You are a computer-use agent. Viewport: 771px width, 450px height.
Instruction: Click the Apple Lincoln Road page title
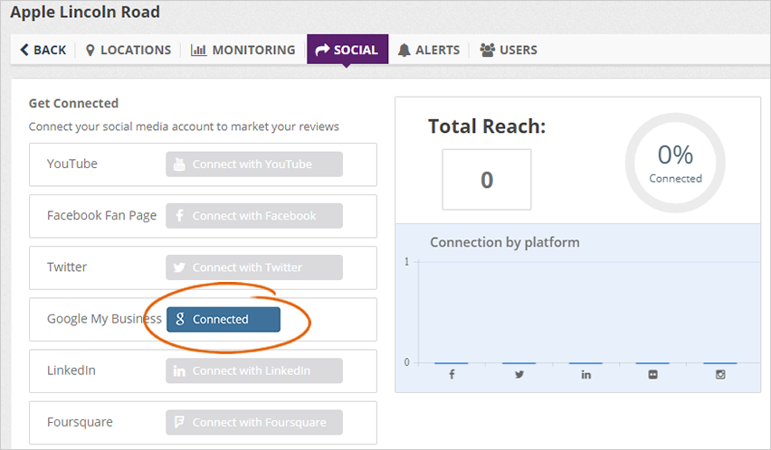85,13
